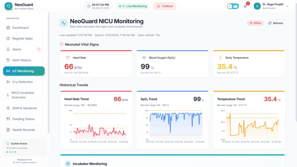Viewport: 297px width, 167px height.
Task: Expand the Dr. Naga Poojith profile dropdown
Action: point(287,6)
